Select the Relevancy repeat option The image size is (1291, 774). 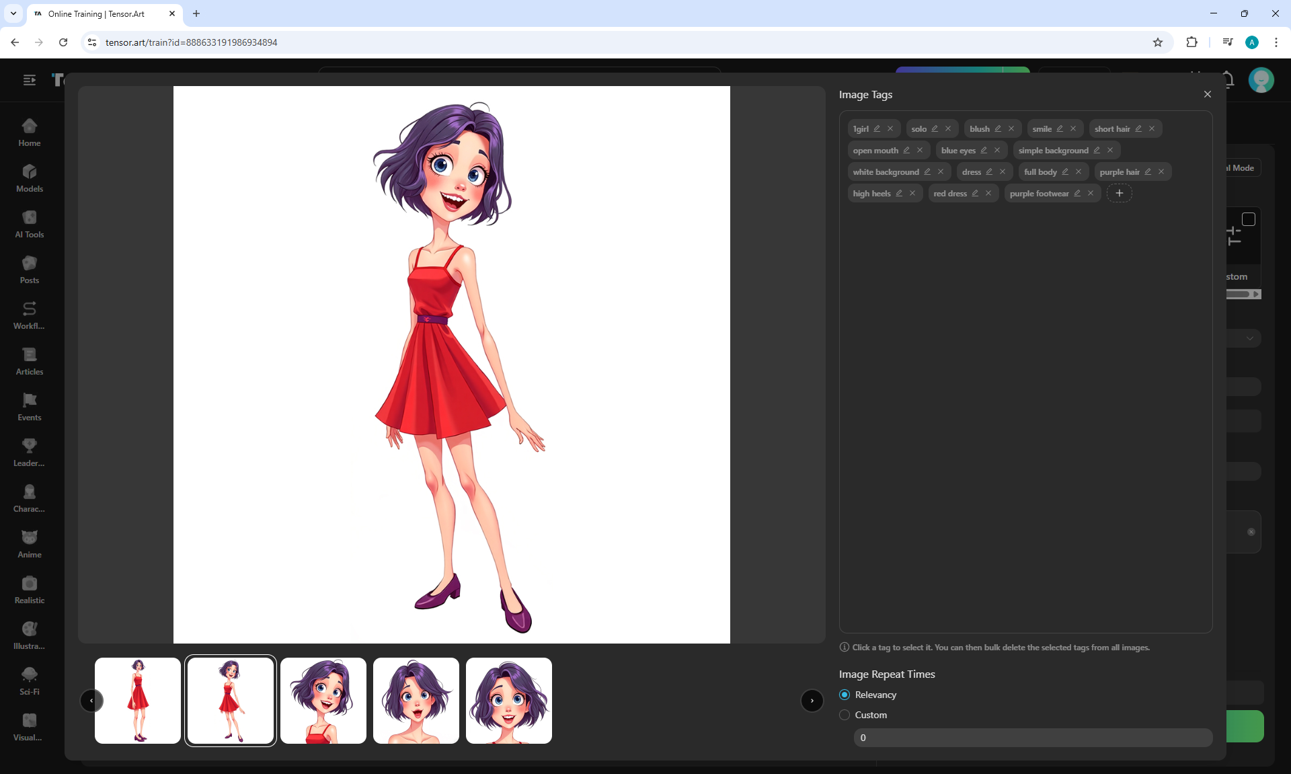coord(845,695)
